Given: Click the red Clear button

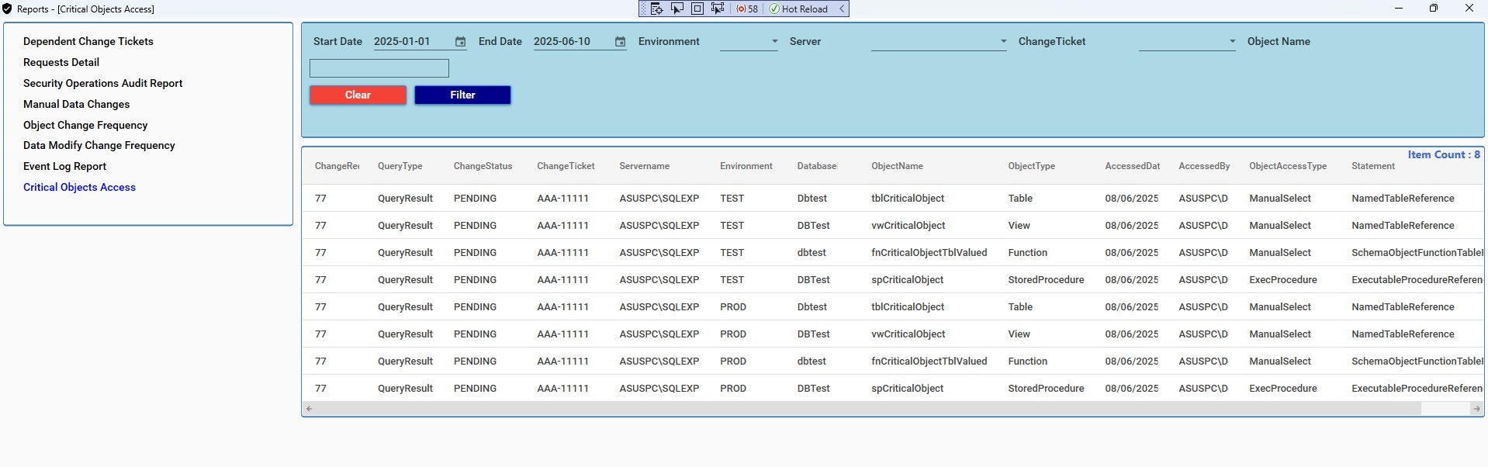Looking at the screenshot, I should 358,95.
